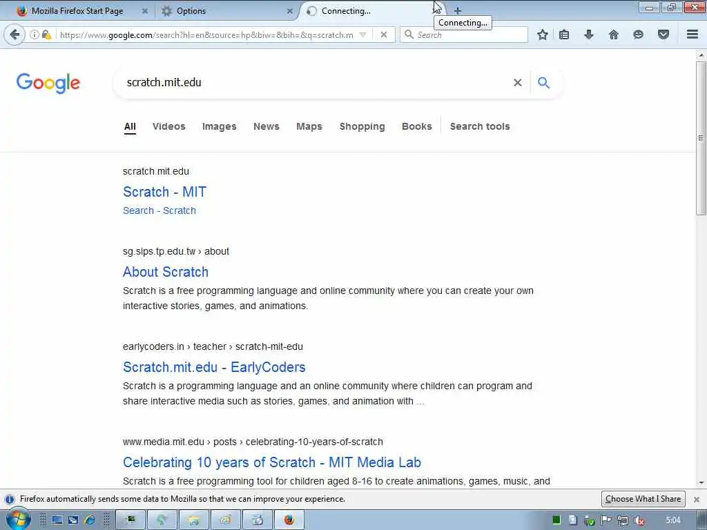The width and height of the screenshot is (707, 530).
Task: Switch to News results
Action: coord(266,127)
